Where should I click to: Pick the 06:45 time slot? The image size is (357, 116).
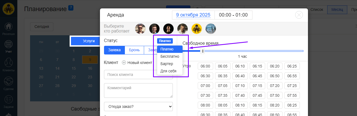(x=258, y=76)
